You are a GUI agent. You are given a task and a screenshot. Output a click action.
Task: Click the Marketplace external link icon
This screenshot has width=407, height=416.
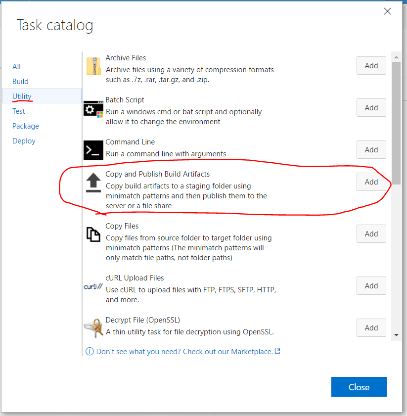click(277, 351)
